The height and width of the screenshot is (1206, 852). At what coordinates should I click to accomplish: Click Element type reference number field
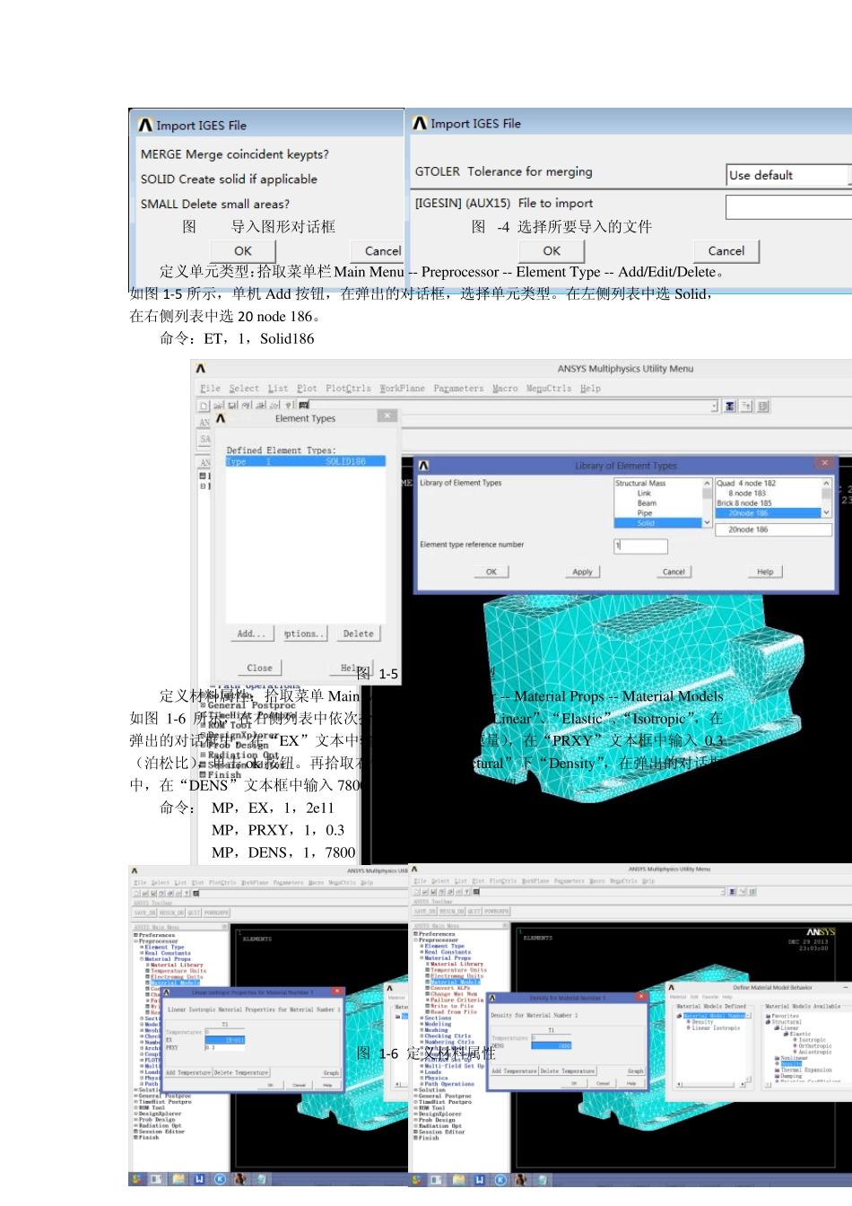pyautogui.click(x=640, y=546)
